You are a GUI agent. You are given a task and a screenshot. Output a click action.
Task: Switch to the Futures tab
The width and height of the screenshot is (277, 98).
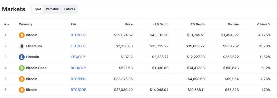pyautogui.click(x=70, y=9)
